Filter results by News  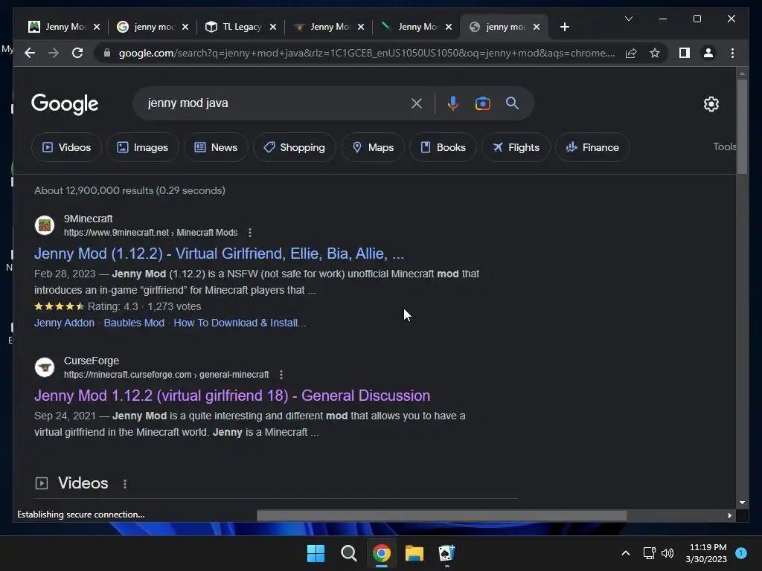point(217,148)
